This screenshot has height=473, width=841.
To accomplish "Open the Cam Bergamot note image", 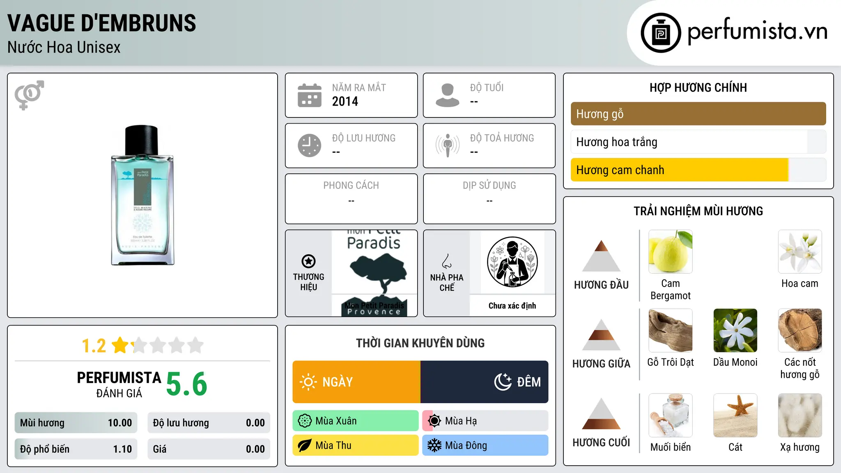I will [671, 252].
